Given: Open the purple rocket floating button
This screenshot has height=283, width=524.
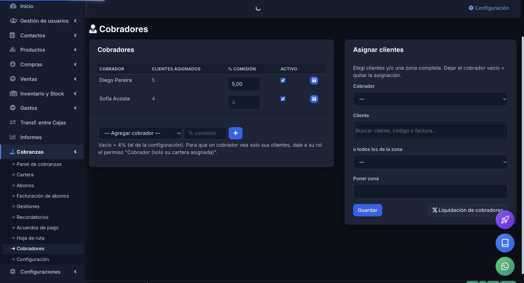Looking at the screenshot, I should point(505,220).
